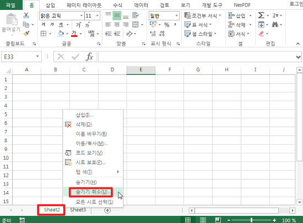303x223 pixels.
Task: Collapse the ribbon with the chevron
Action: pos(298,44)
